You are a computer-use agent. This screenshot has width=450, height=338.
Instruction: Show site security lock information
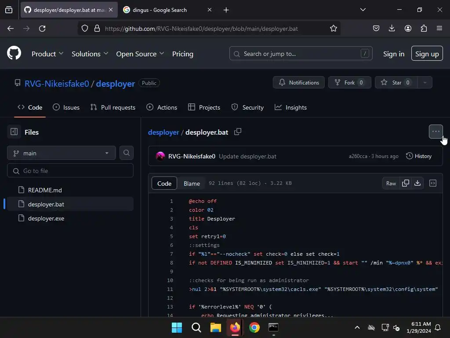97,29
